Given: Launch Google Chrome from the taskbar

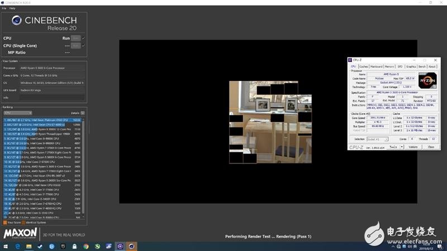Looking at the screenshot, I should 85,246.
